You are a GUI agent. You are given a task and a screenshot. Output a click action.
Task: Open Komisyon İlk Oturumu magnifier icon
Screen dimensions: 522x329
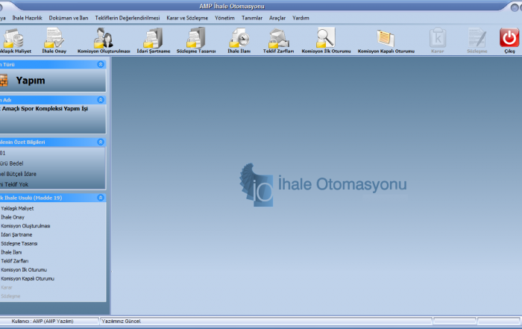point(325,38)
